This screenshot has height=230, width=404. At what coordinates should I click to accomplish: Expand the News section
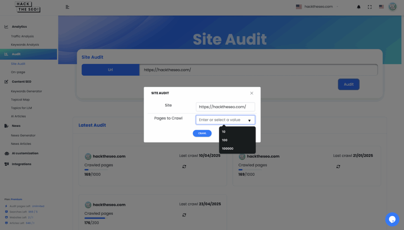16,126
